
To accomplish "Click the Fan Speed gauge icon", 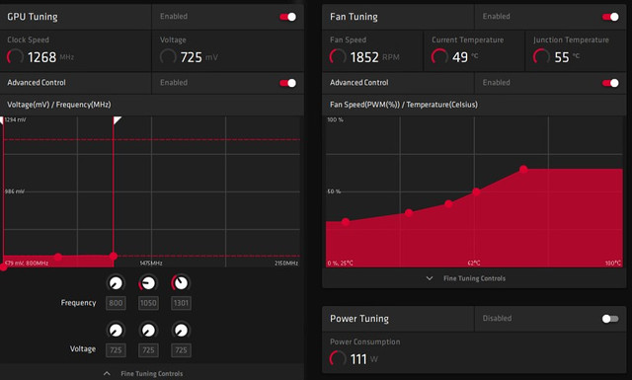I will pyautogui.click(x=338, y=57).
